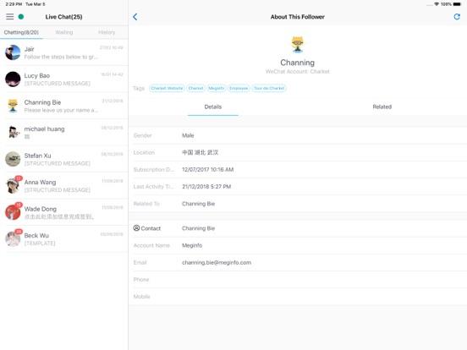The width and height of the screenshot is (467, 350).
Task: Open the Jair chat conversation
Action: coord(64,52)
